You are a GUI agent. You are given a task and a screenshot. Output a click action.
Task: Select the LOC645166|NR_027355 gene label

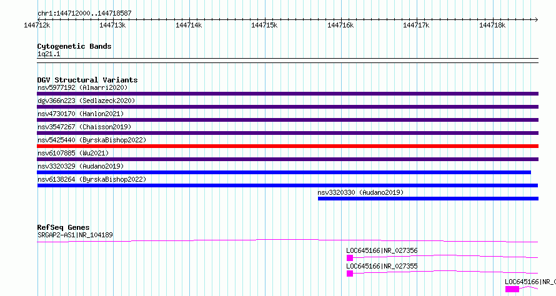382,266
